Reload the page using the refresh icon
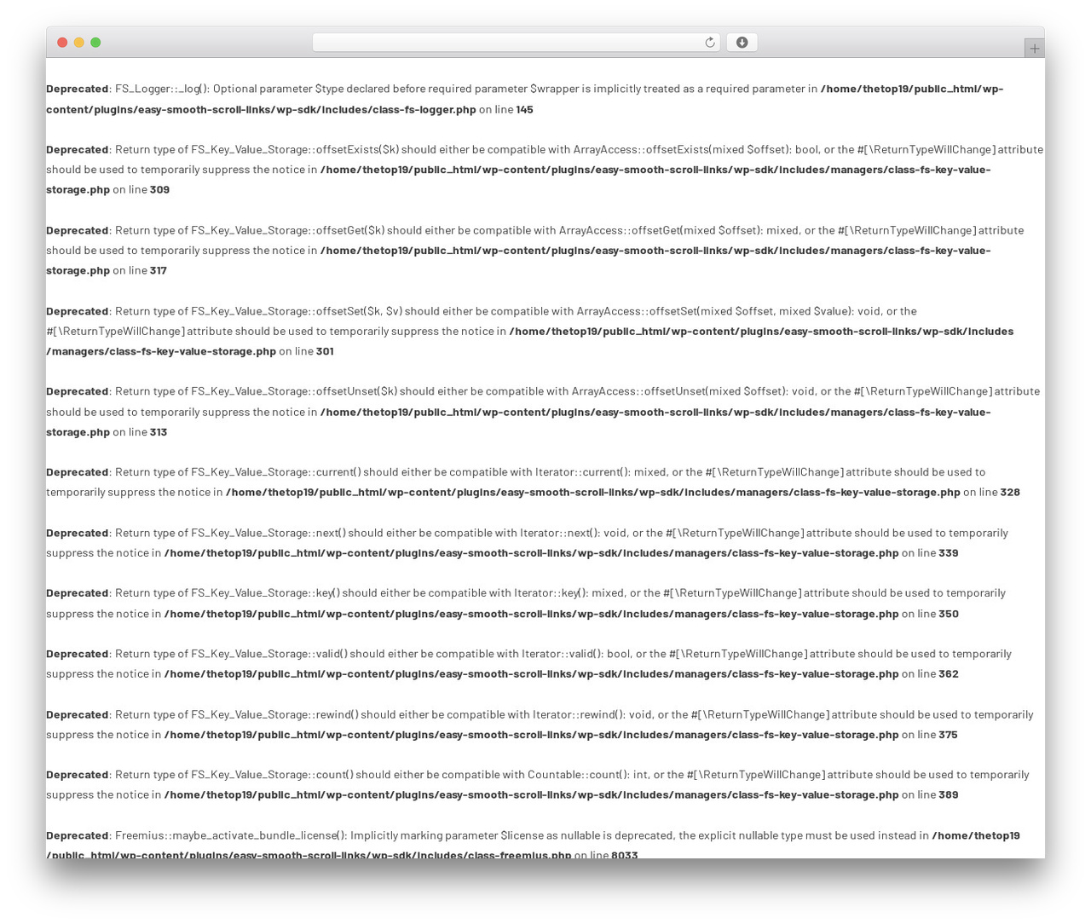Image resolution: width=1091 pixels, height=924 pixels. coord(709,43)
